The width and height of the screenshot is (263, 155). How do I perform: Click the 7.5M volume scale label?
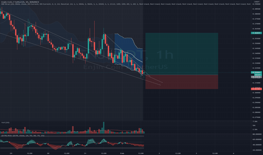(x=255, y=121)
